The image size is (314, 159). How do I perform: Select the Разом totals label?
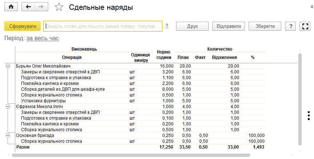coord(23,147)
